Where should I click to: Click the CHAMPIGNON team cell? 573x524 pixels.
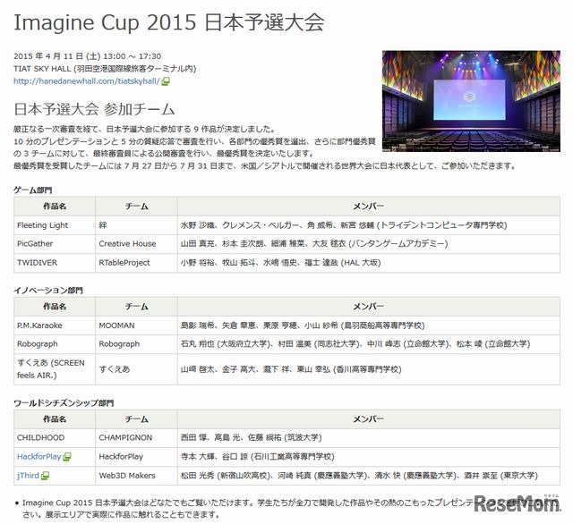tap(136, 438)
